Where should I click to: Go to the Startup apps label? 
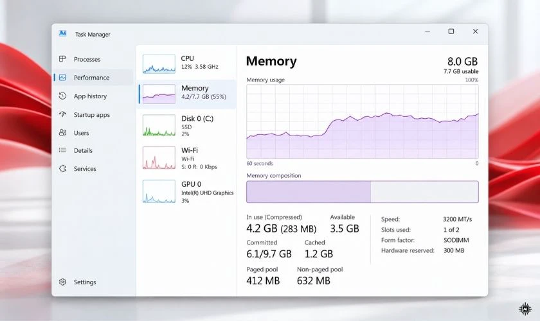coord(91,114)
